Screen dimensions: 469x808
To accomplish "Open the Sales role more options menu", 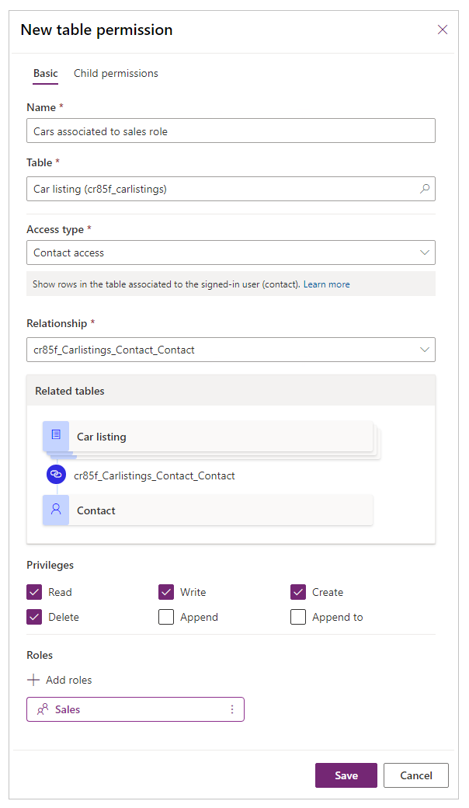I will click(x=232, y=709).
